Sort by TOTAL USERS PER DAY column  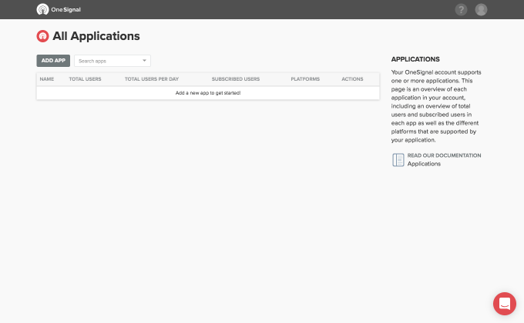152,79
